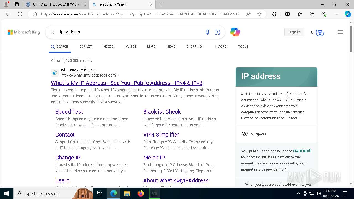354x199 pixels.
Task: Activate Read aloud in address bar
Action: tap(248, 14)
